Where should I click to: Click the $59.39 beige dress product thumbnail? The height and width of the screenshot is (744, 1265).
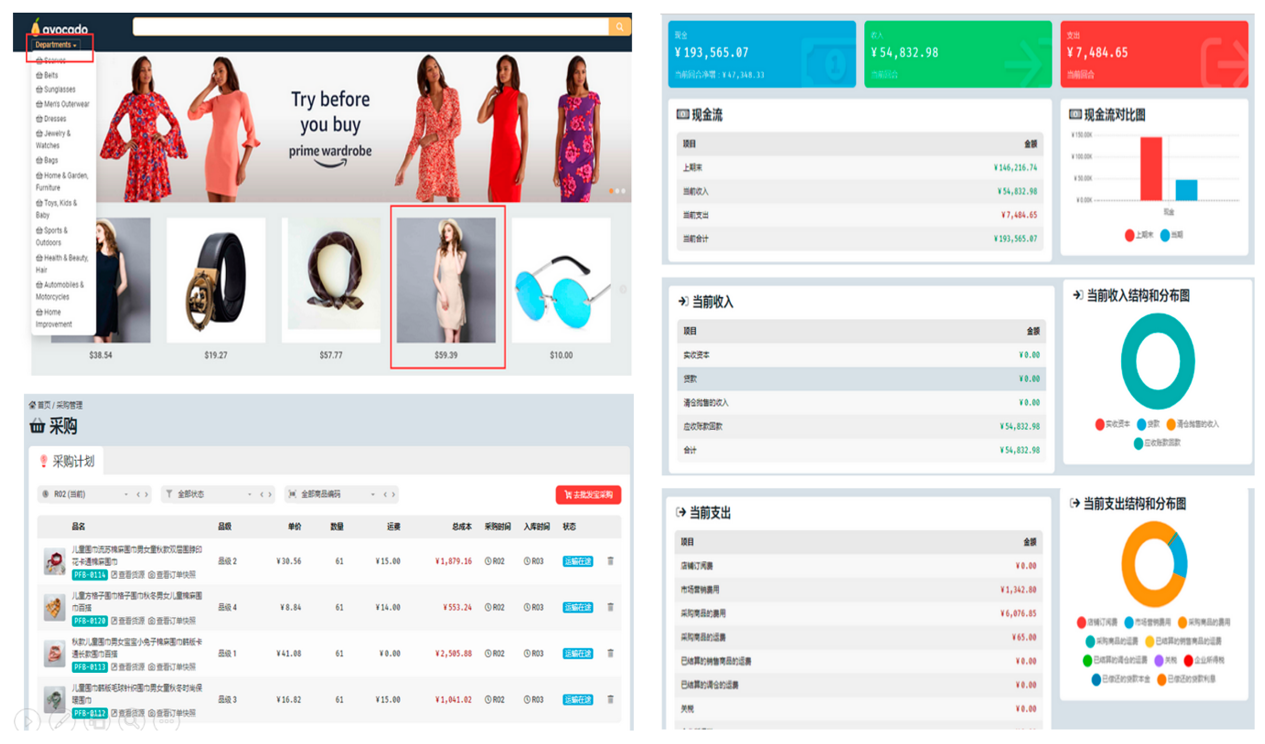(446, 280)
